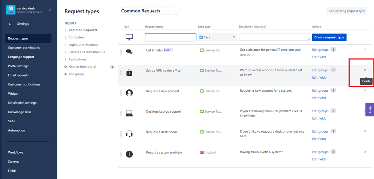Click the monitor icon to choose an icon
The image size is (374, 179).
tap(129, 37)
